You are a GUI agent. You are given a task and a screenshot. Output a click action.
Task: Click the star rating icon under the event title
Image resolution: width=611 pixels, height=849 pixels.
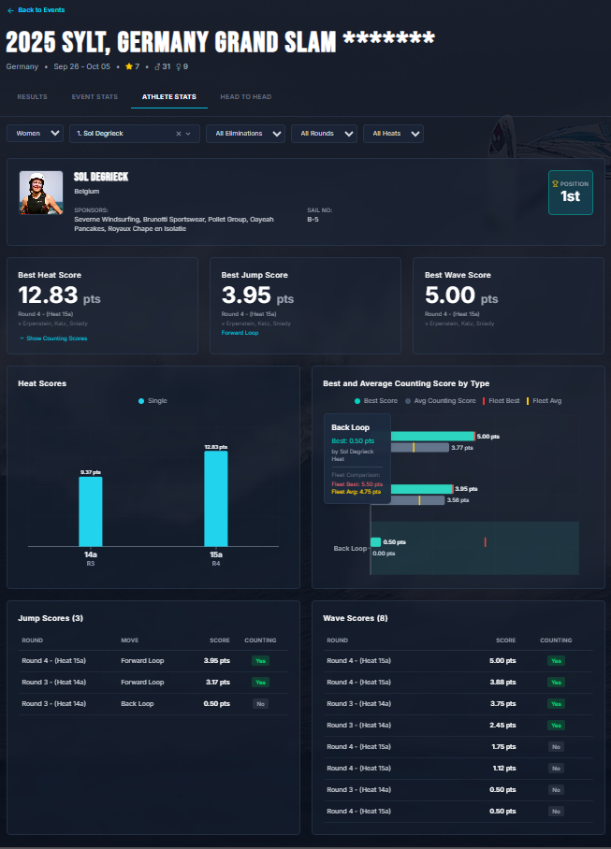click(x=129, y=66)
